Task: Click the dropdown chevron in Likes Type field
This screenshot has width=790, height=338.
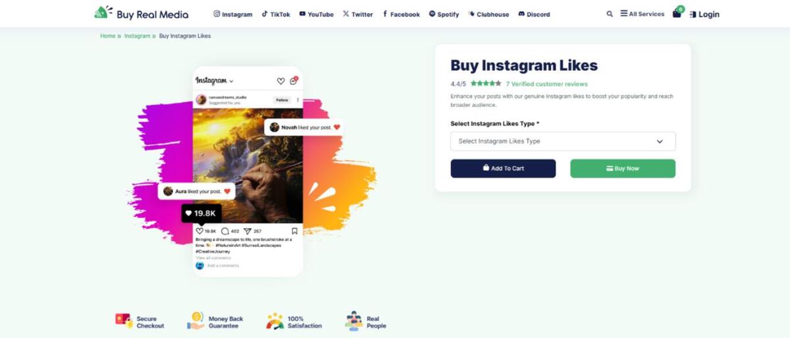Action: pyautogui.click(x=660, y=141)
